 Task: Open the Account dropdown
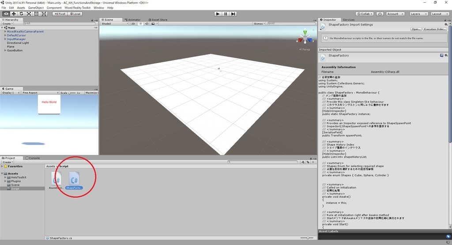tap(395, 14)
